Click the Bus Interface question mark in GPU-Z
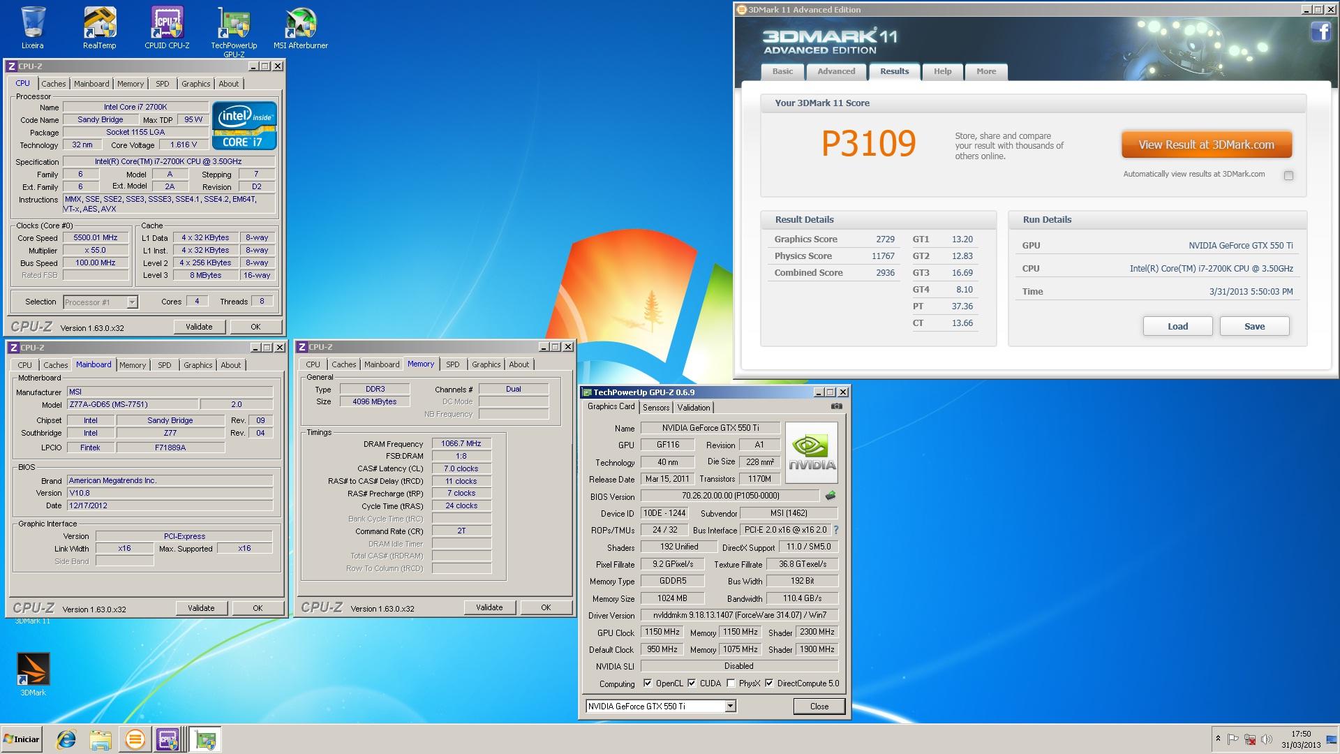The height and width of the screenshot is (754, 1340). pyautogui.click(x=835, y=530)
